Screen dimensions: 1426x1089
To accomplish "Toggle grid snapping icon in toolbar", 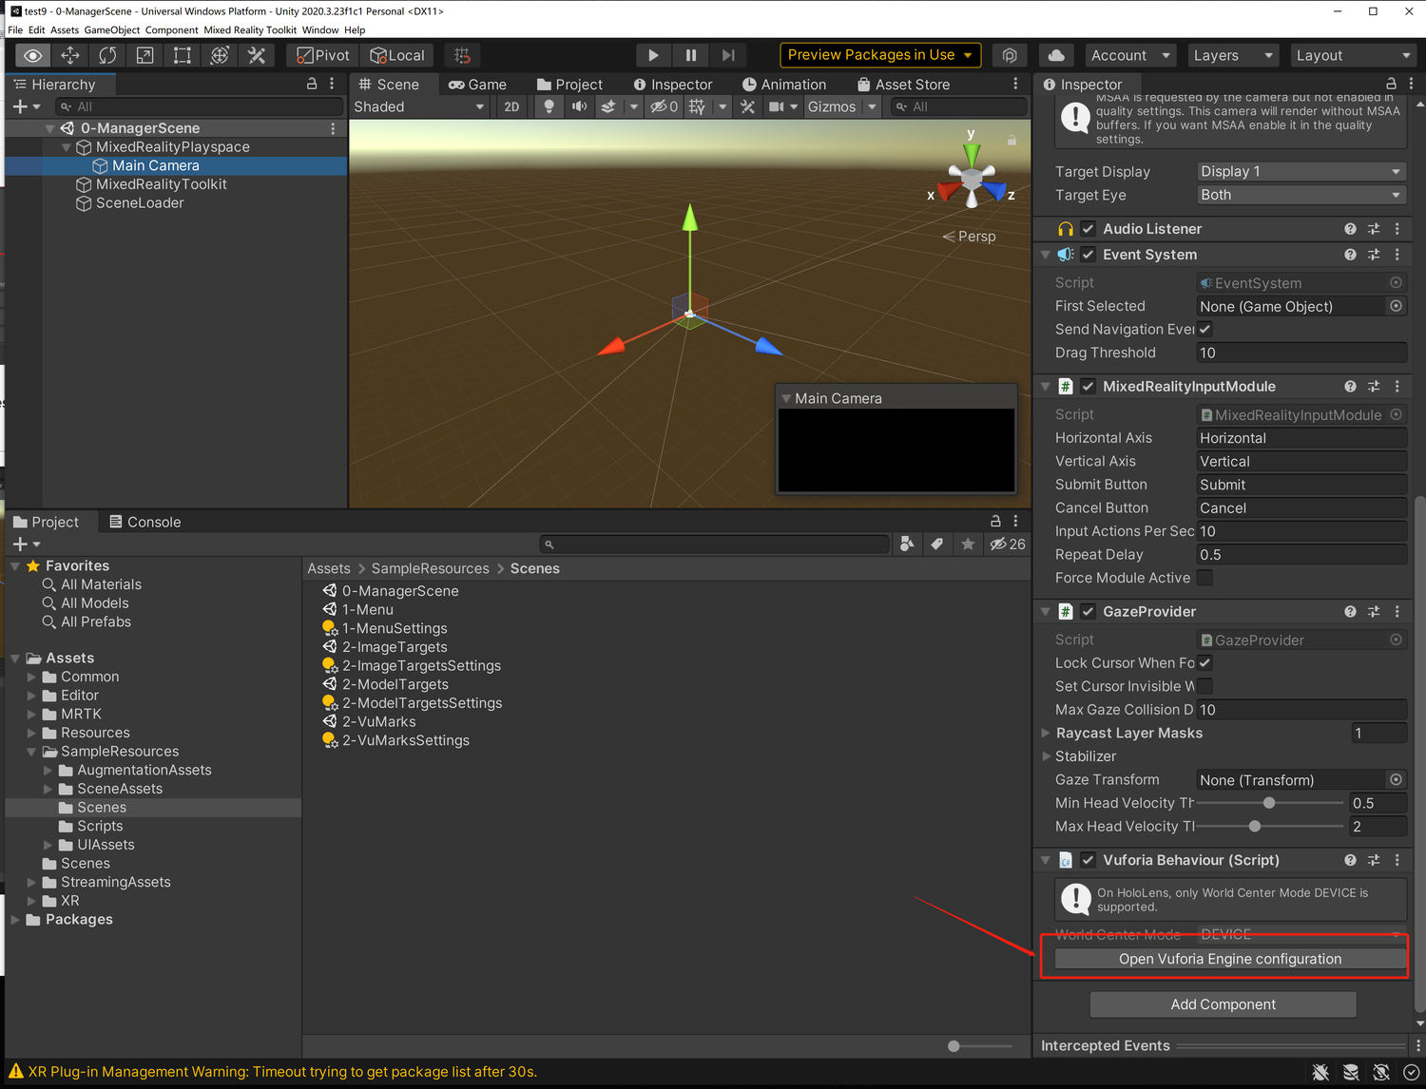I will tap(462, 55).
